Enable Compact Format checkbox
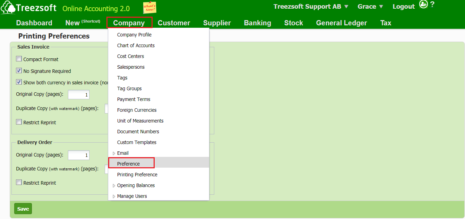 (19, 59)
